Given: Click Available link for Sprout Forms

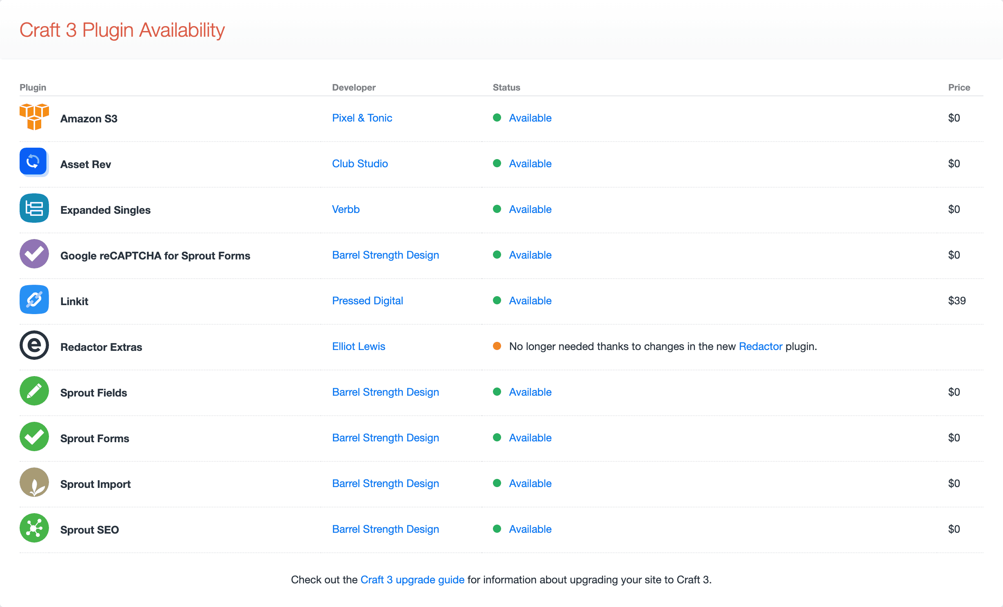Looking at the screenshot, I should tap(530, 438).
